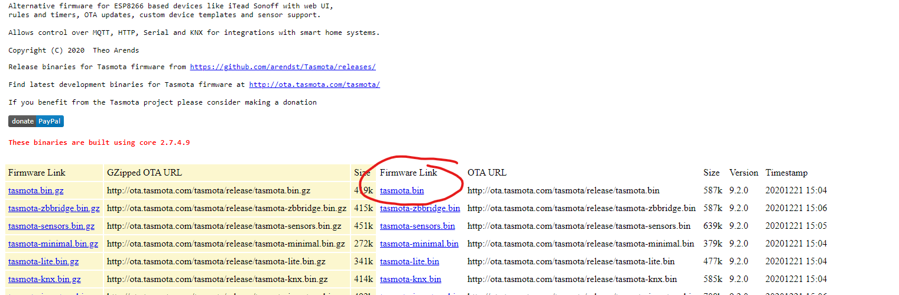The image size is (899, 295).
Task: Select the tasmota-zbbridge.bin.gz OTA URL text
Action: pos(226,208)
